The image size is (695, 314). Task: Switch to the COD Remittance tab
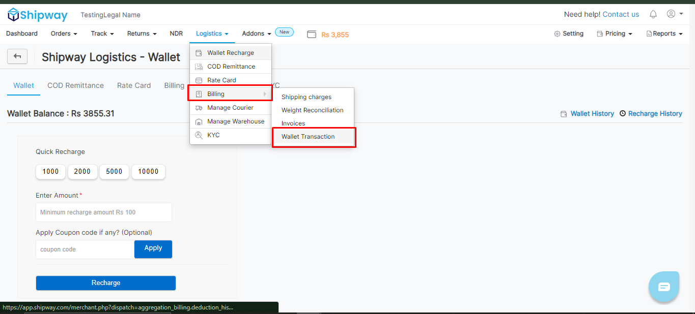click(x=75, y=85)
